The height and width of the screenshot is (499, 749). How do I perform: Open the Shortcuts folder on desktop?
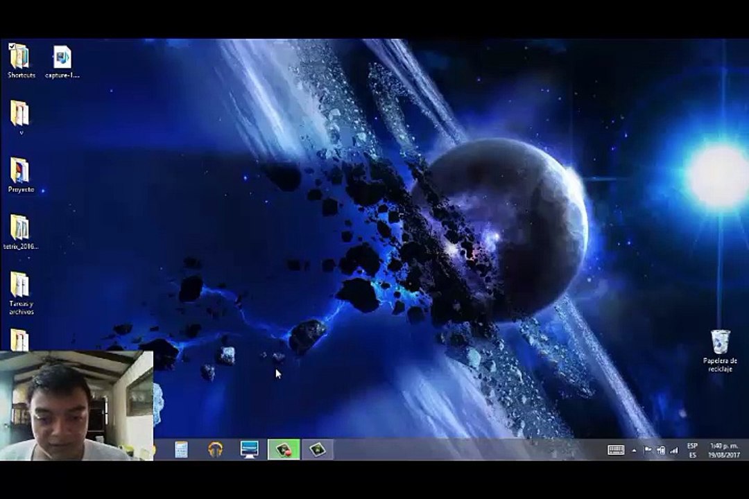[21, 61]
